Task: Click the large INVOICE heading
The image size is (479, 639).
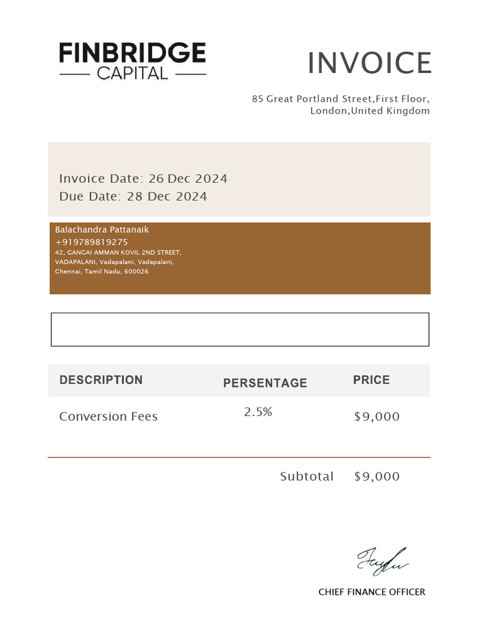Action: [x=369, y=63]
